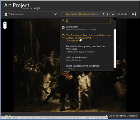Go to the next artwork arrow
The height and width of the screenshot is (120, 140).
(107, 14)
